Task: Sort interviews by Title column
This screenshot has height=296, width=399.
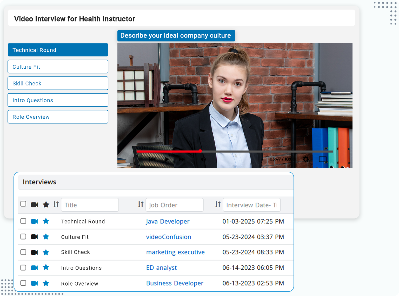Action: pyautogui.click(x=56, y=204)
